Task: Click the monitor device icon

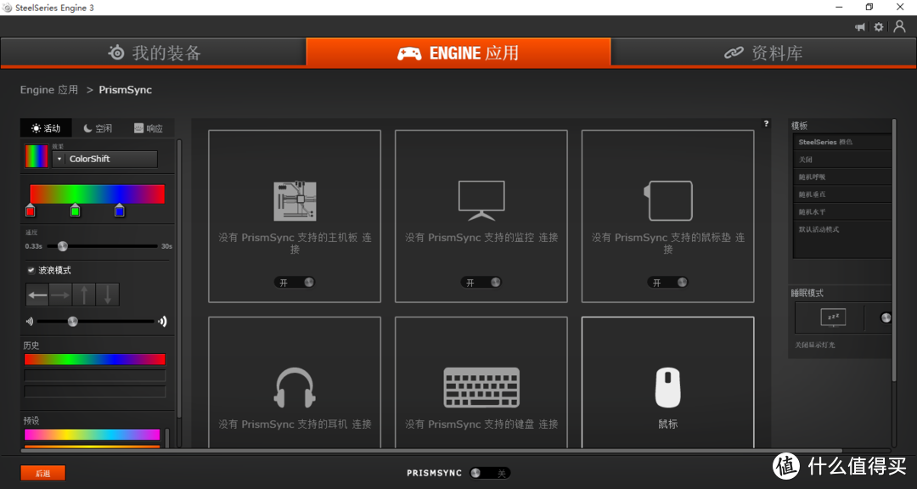Action: [481, 200]
